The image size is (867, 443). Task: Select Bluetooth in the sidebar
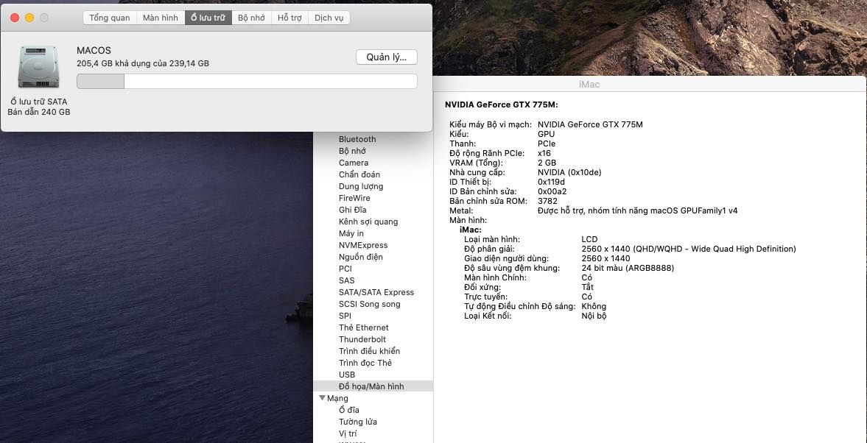pos(357,139)
